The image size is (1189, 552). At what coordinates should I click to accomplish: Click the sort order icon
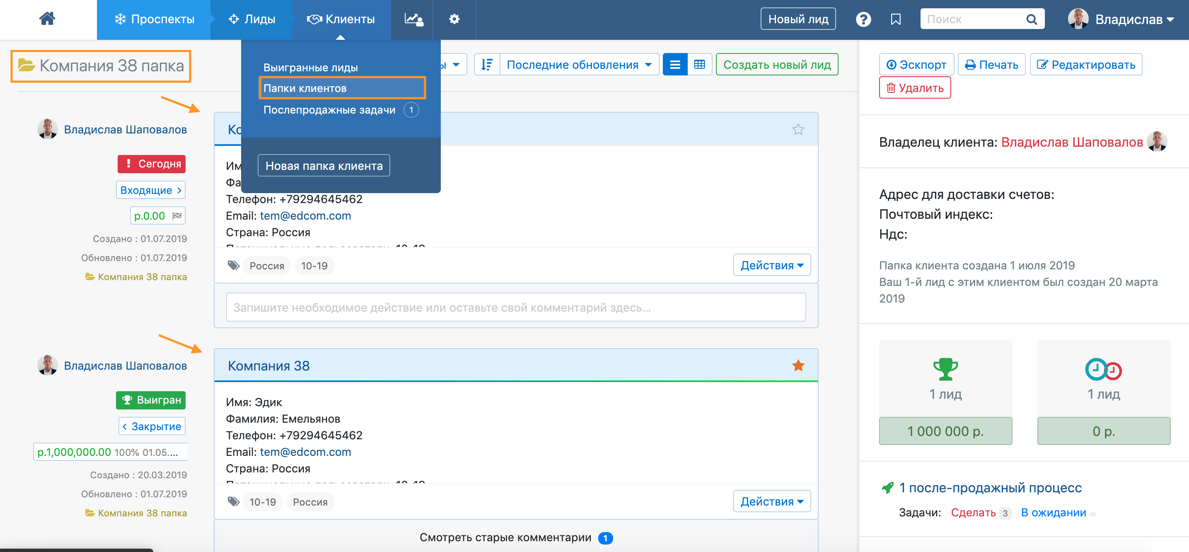click(487, 65)
